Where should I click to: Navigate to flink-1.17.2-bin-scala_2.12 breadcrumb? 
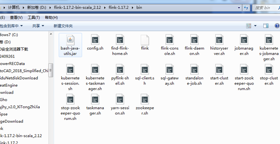coord(77,7)
